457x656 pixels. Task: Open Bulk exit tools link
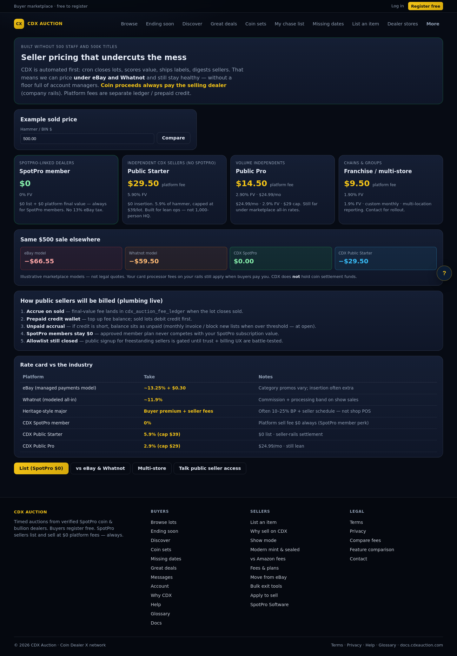[266, 586]
